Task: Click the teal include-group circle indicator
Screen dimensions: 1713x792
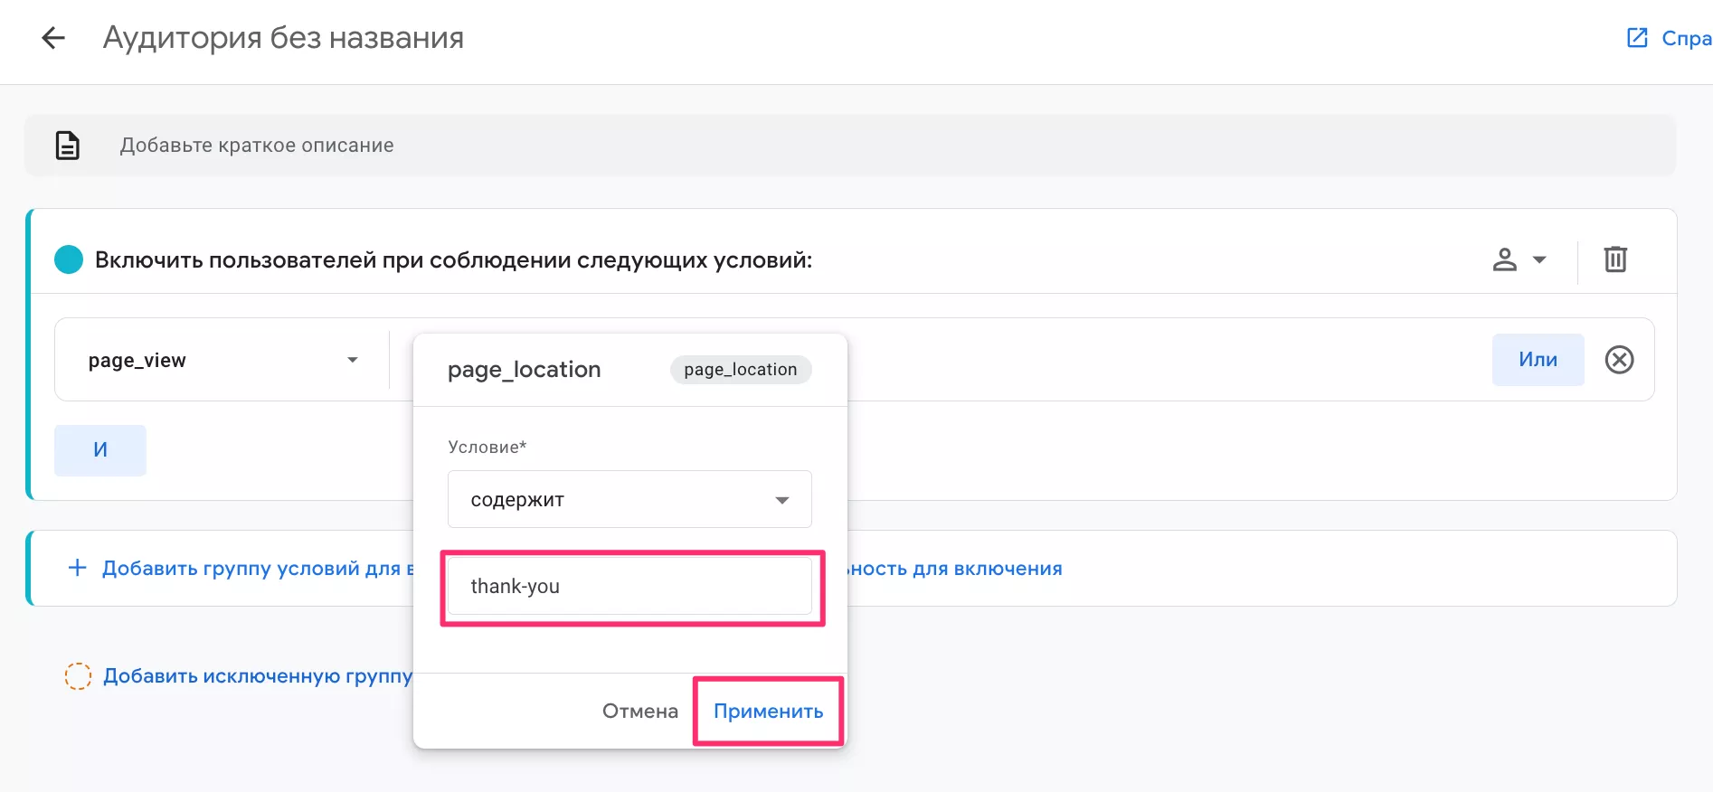Action: tap(69, 260)
